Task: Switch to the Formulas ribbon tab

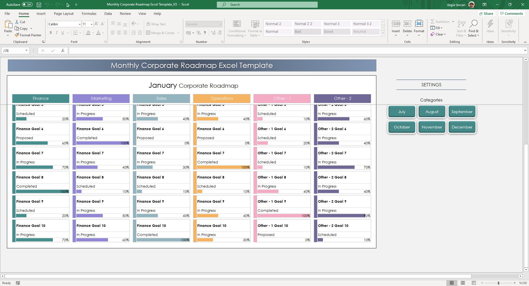Action: coord(89,13)
